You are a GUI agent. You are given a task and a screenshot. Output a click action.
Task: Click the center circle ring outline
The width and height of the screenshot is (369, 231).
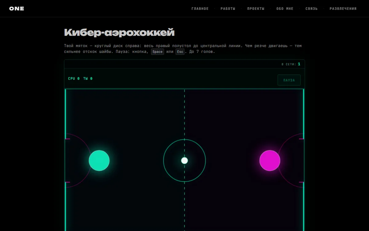coord(164,160)
